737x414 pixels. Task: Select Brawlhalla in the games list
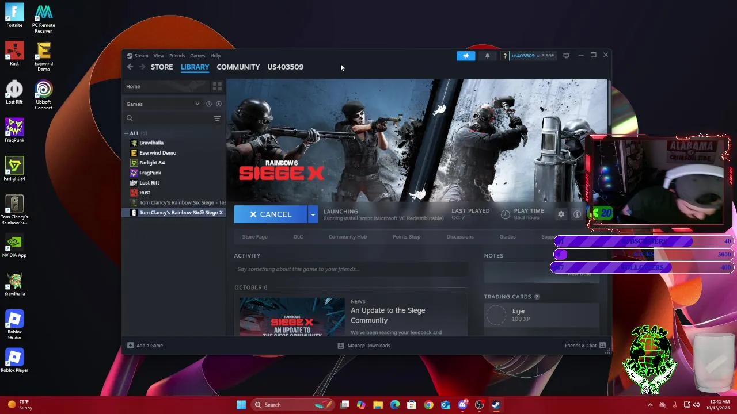151,143
